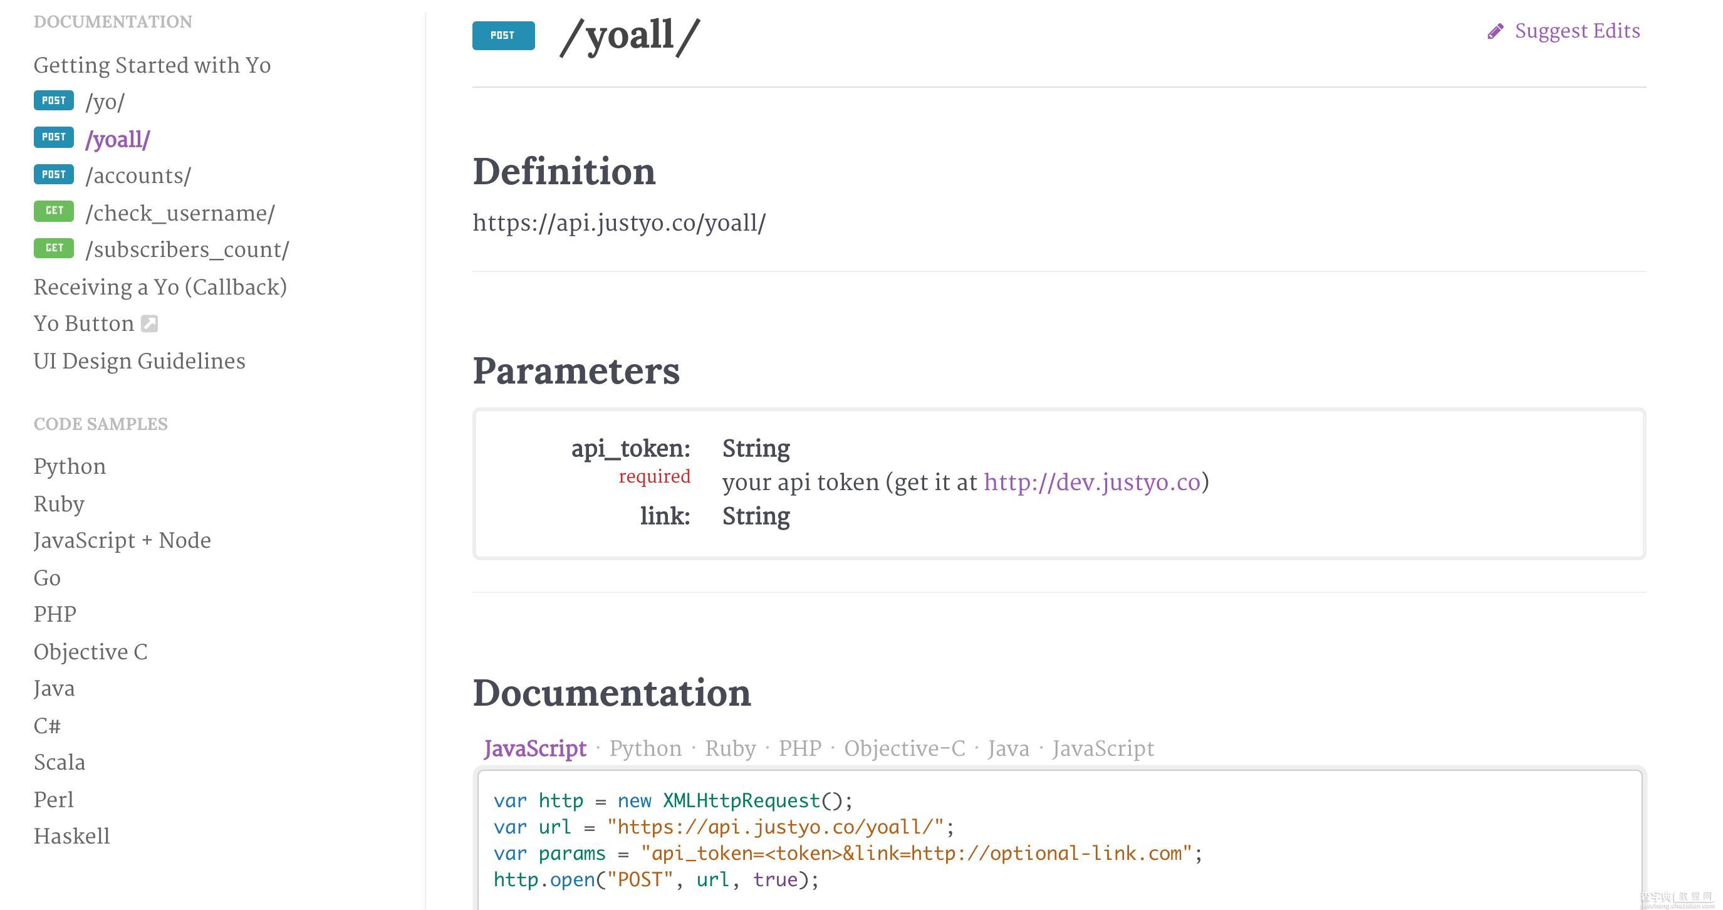Click the GET badge next to /check_username/

point(54,211)
